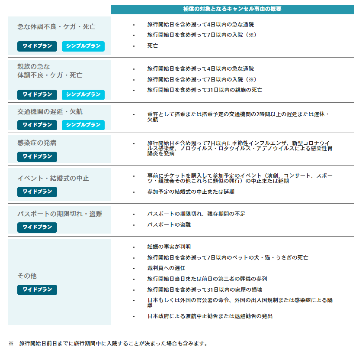Viewport: 359px width, 348px height.
Task: Click the ワイドプラン badge in その他 section
Action: tap(37, 290)
